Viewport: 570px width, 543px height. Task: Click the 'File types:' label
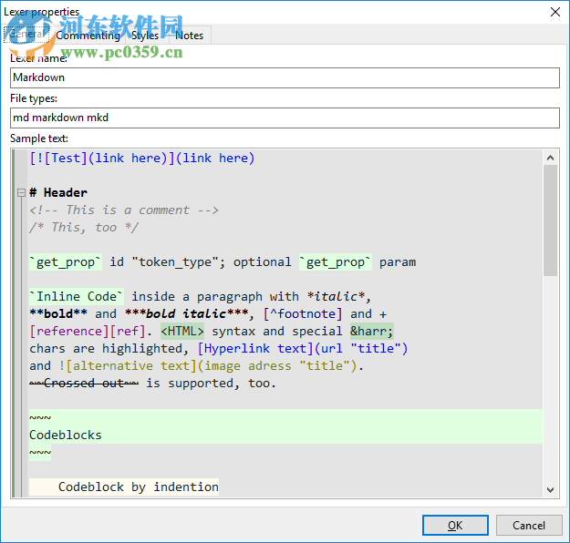point(34,98)
